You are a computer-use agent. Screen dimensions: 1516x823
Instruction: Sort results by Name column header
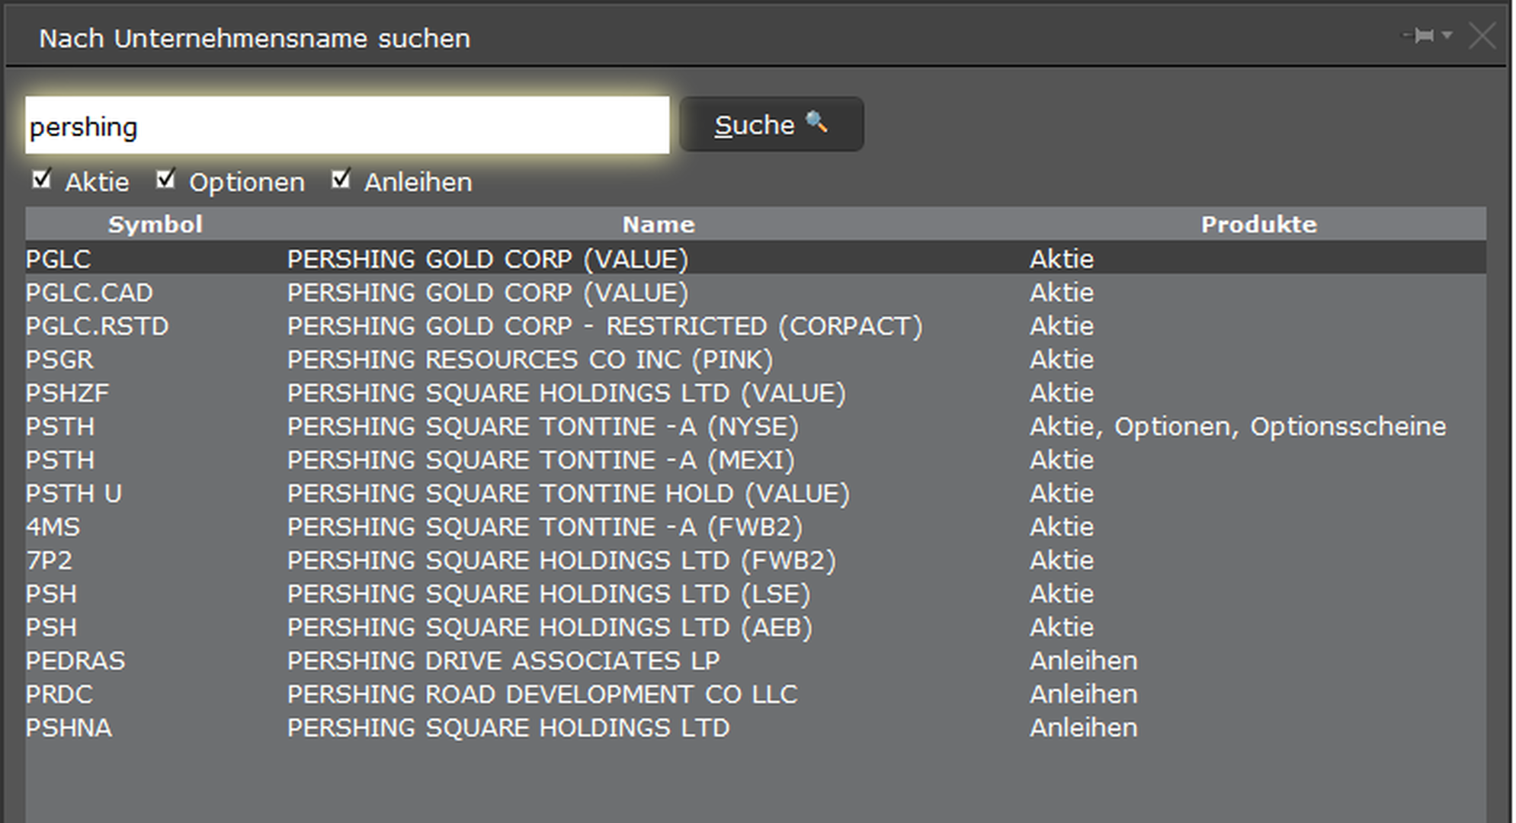(658, 224)
